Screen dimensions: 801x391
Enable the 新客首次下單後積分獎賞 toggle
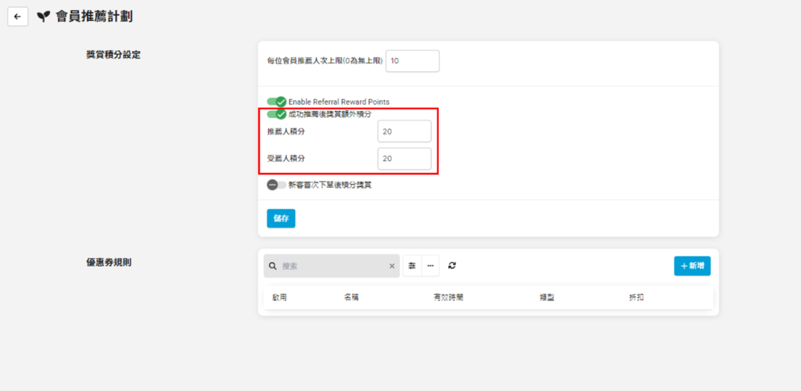pyautogui.click(x=276, y=185)
